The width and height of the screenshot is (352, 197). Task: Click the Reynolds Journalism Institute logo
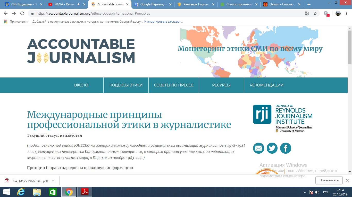pyautogui.click(x=282, y=118)
